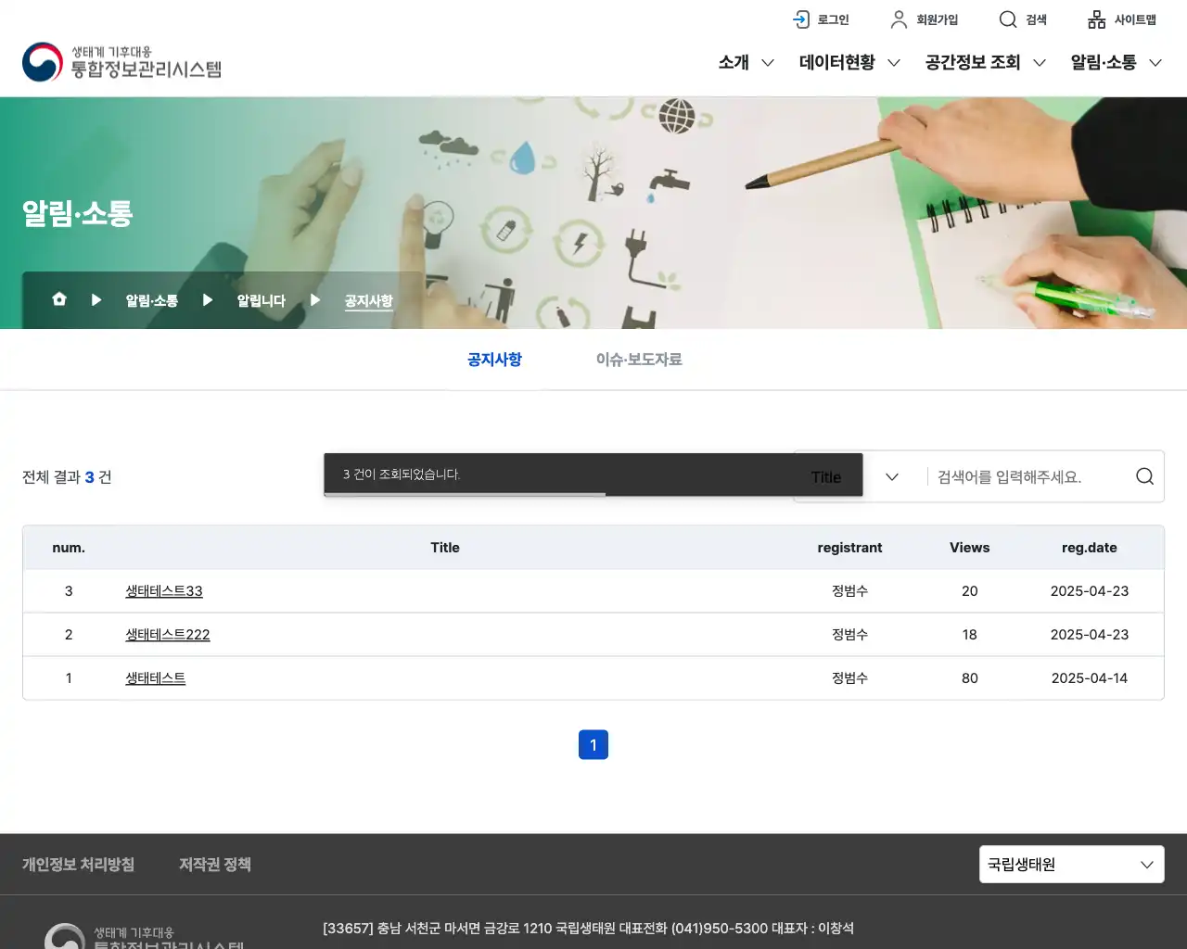Screen dimensions: 1187x949
Task: Open 저작권 정책 footer link
Action: (215, 865)
